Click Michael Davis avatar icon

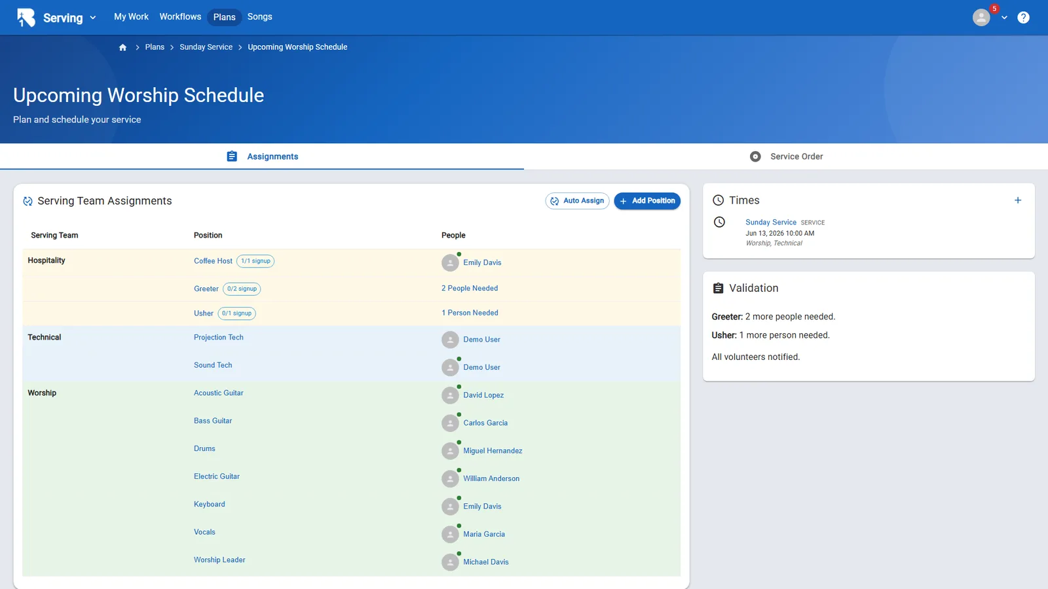point(450,562)
